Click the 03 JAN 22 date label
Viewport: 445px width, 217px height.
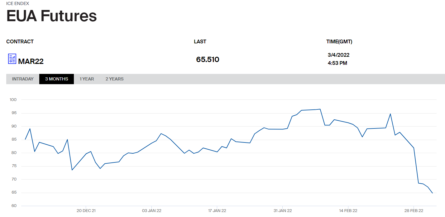[151, 211]
